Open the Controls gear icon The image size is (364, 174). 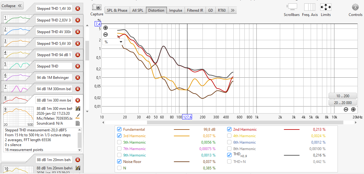355,7
